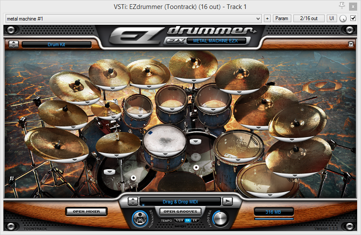Click the '+' button next to preset box
This screenshot has height=235, width=361.
click(267, 18)
